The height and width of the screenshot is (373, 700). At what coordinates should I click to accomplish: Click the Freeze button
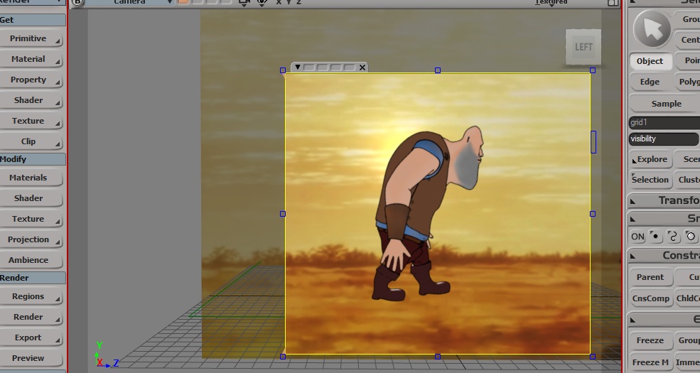[x=650, y=340]
